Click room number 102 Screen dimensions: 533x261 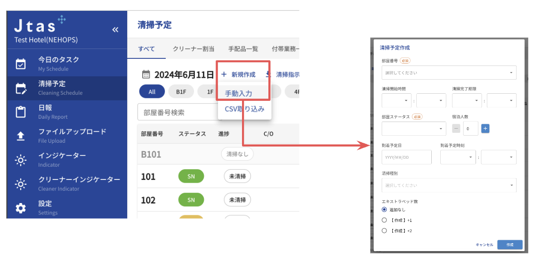tap(148, 200)
